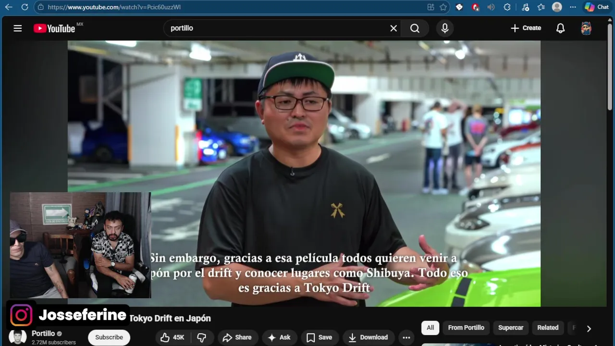
Task: Clear the search box with the X
Action: pos(394,28)
